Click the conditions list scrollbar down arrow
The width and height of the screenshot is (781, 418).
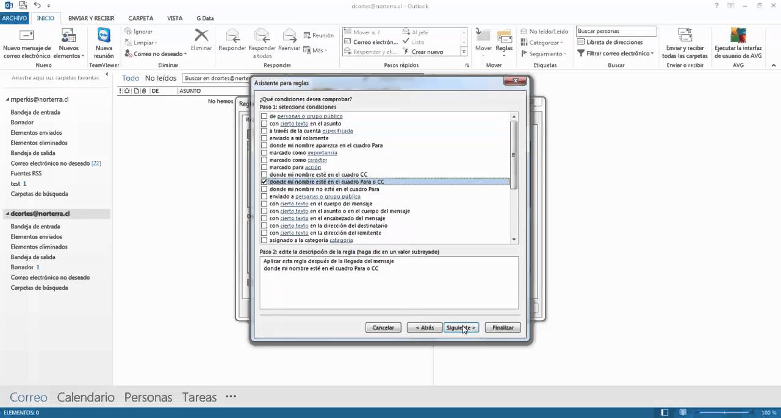(514, 240)
